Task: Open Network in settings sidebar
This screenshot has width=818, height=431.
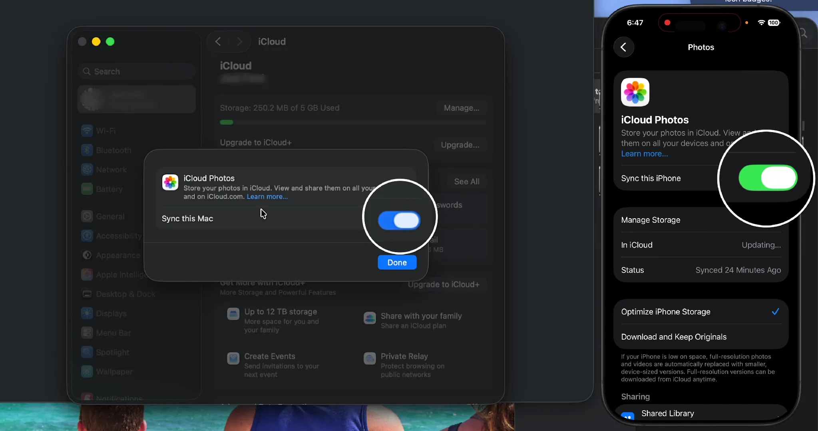Action: [x=104, y=170]
